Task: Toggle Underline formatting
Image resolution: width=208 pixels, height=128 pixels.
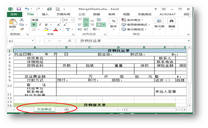Action: pyautogui.click(x=46, y=24)
